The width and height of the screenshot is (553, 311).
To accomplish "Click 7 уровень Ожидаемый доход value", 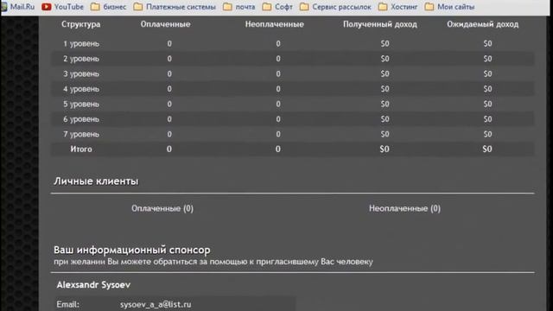I will pyautogui.click(x=487, y=135).
